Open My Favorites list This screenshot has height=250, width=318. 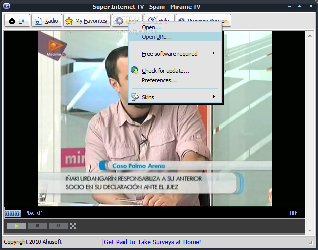(x=87, y=20)
